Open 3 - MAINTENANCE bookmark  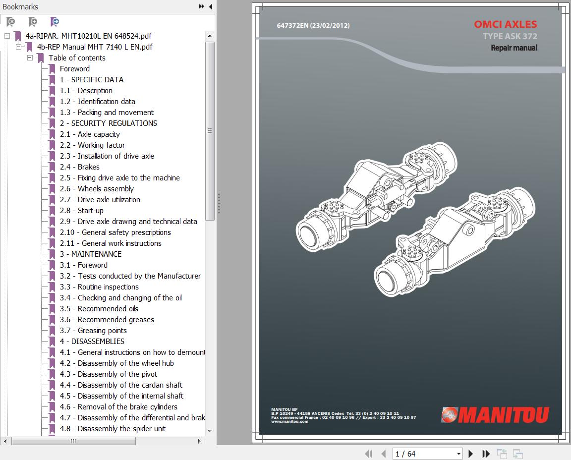click(91, 255)
